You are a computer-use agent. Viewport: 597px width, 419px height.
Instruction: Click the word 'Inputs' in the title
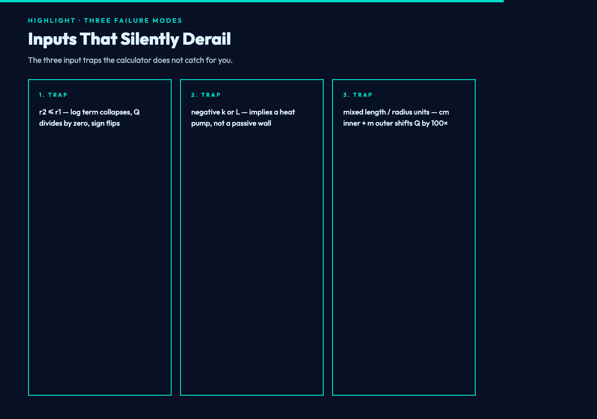(52, 39)
